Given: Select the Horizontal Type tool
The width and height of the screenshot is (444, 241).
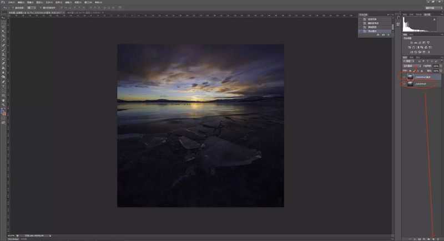Looking at the screenshot, I should 3,86.
